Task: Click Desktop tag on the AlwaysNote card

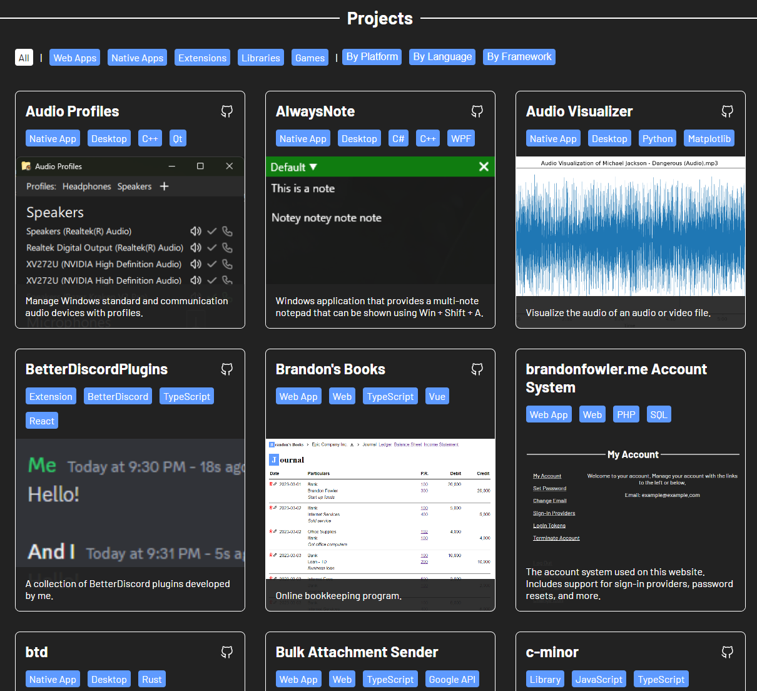Action: [x=359, y=138]
